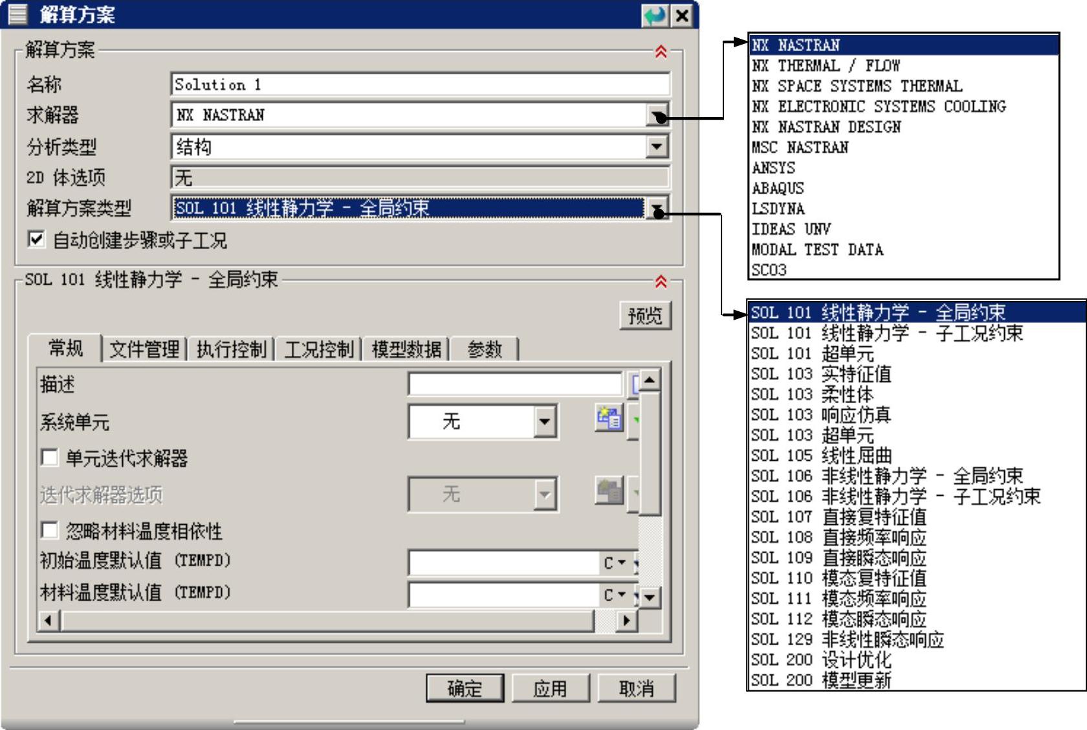1087x730 pixels.
Task: Switch to the 工况控制 tab
Action: point(319,349)
